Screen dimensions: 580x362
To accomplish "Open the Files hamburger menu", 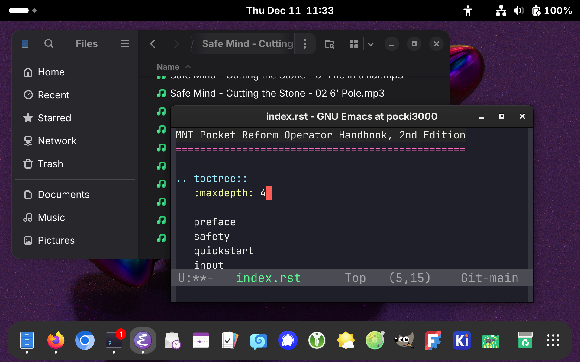I will [x=124, y=43].
